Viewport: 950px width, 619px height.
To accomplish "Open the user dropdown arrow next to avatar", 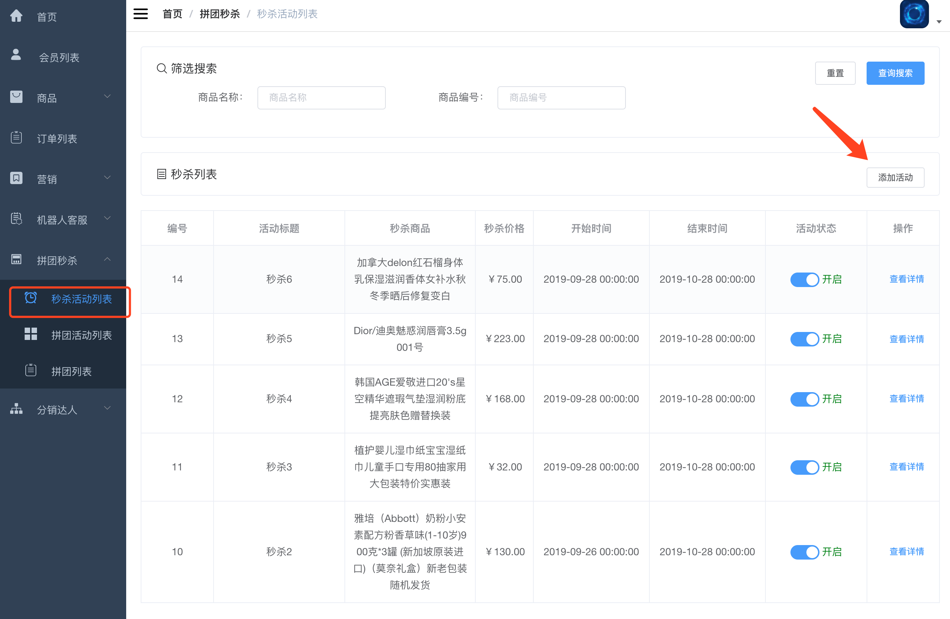I will click(x=939, y=22).
